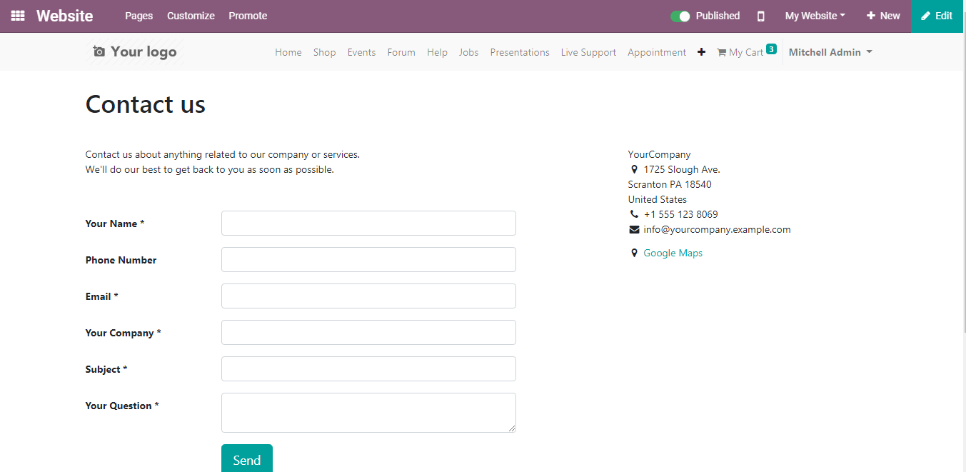Open the Customize menu
The height and width of the screenshot is (472, 966).
pyautogui.click(x=191, y=16)
